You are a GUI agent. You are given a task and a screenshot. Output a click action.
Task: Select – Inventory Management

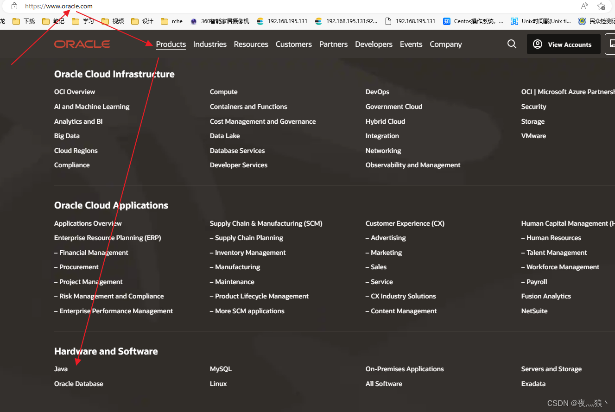248,253
